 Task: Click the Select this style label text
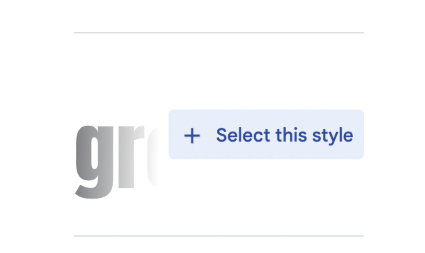(285, 136)
